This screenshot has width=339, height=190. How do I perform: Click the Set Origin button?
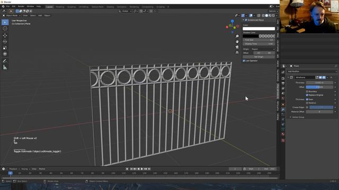259,57
